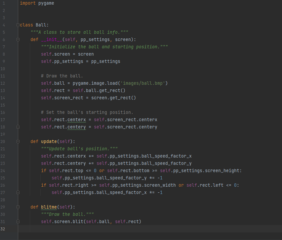Fold the update method using gutter arrow

[x=18, y=142]
